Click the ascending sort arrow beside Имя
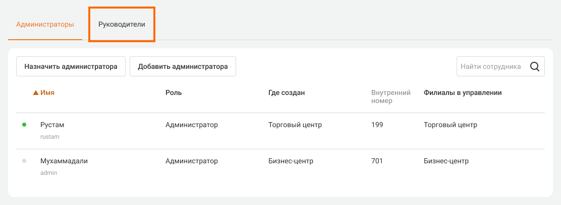 pyautogui.click(x=36, y=93)
